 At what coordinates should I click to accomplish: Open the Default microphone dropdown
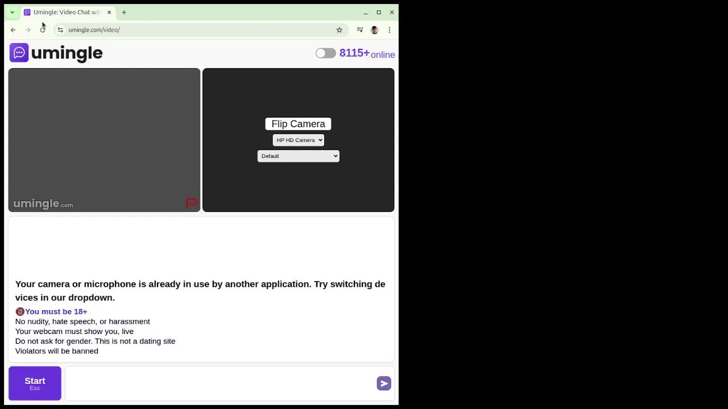(298, 156)
